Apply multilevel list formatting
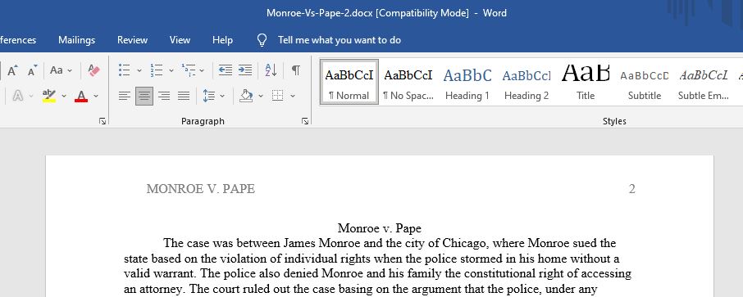Viewport: 743px width, 297px height. [188, 70]
